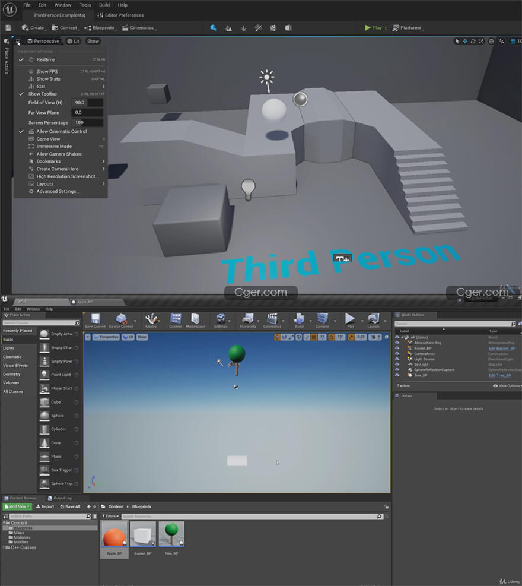
Task: Switch to the Editor Preferences tab
Action: point(120,15)
